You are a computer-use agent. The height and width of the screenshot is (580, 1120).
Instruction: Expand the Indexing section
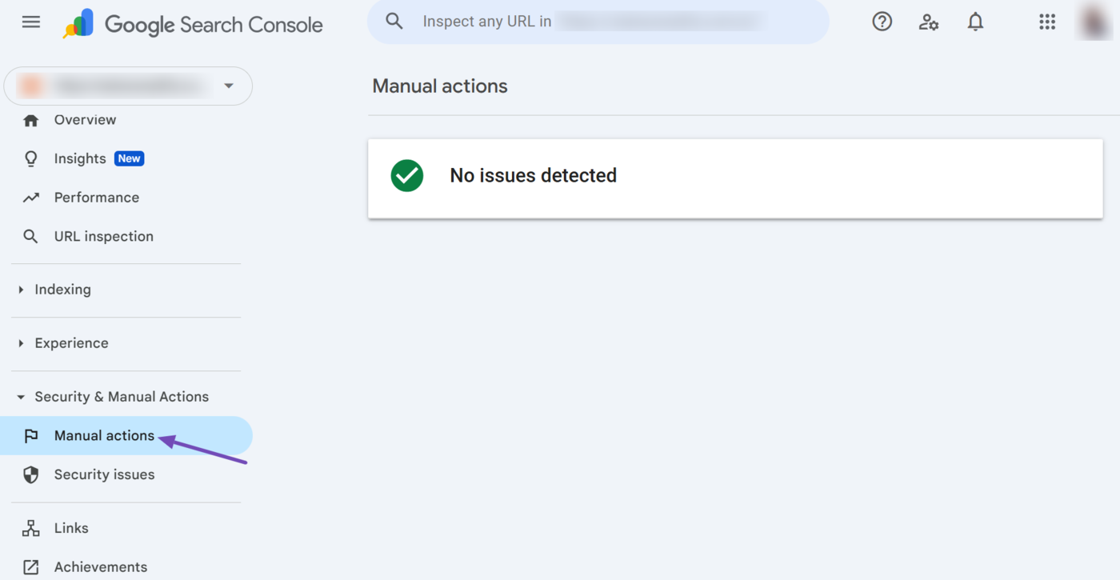(x=62, y=290)
